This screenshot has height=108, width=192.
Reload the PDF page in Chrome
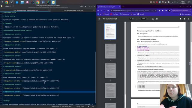click(105, 11)
